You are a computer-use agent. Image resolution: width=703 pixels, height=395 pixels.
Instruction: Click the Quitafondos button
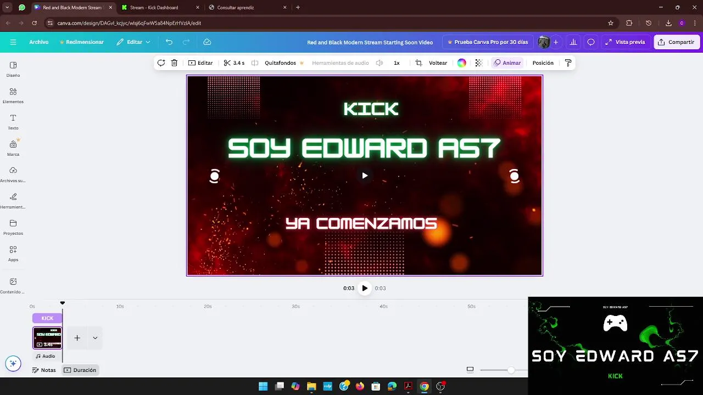[x=284, y=63]
